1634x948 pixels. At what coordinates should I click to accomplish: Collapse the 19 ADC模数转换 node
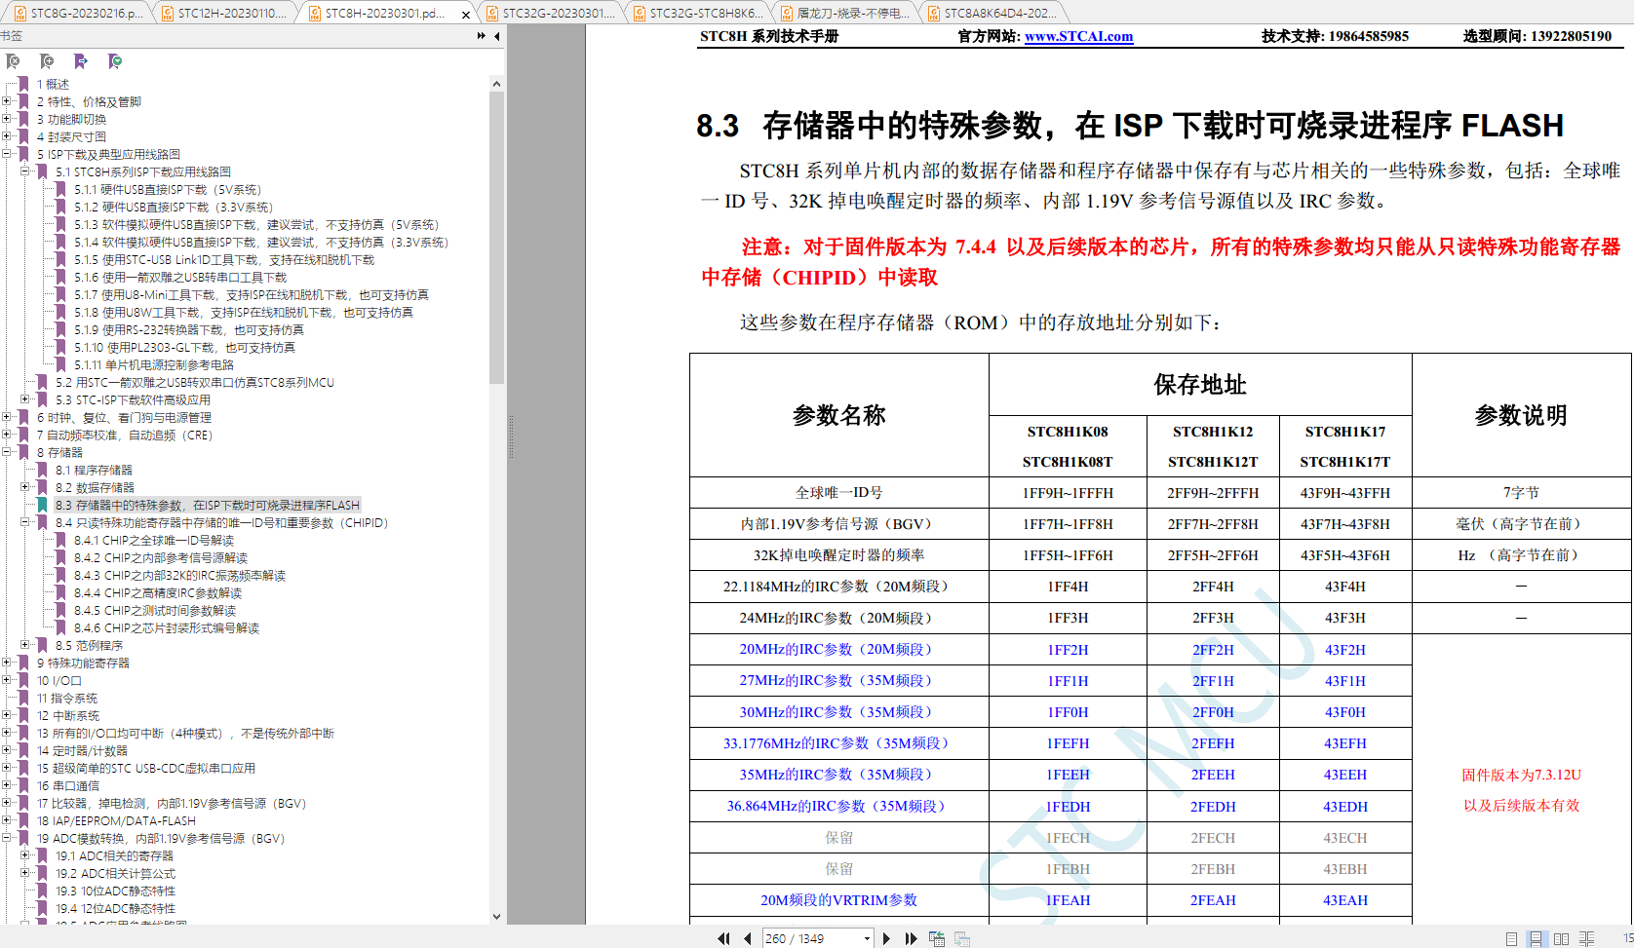click(x=7, y=838)
